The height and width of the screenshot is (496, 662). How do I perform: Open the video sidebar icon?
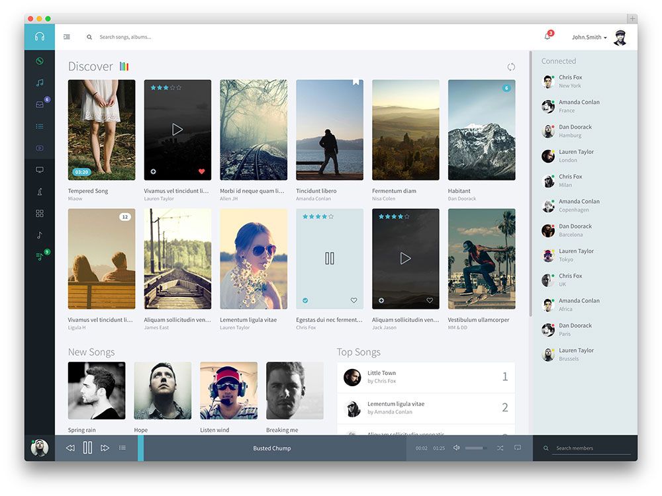(40, 148)
